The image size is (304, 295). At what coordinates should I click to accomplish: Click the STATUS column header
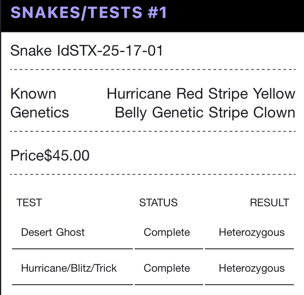(x=158, y=203)
